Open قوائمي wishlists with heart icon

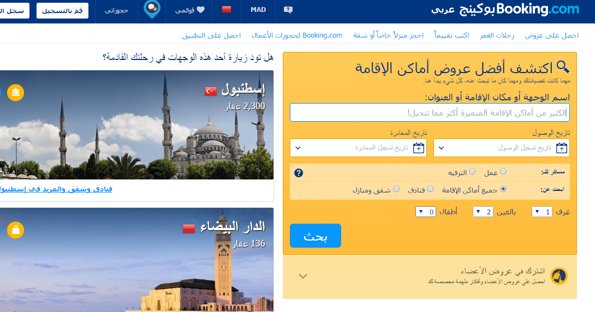[x=190, y=10]
